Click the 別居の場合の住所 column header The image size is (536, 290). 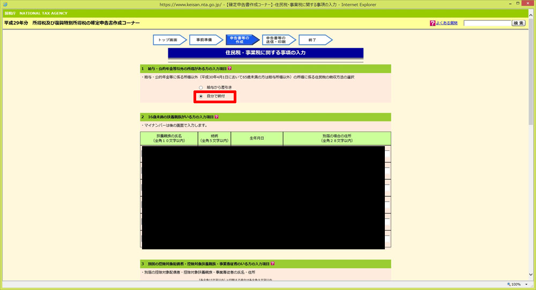pos(337,138)
